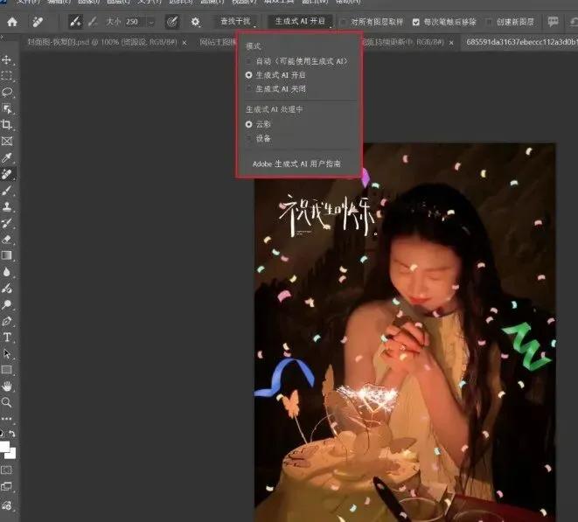Choose 生成式 AI 关闭 radio option
Screen dimensions: 578x522
coord(249,89)
